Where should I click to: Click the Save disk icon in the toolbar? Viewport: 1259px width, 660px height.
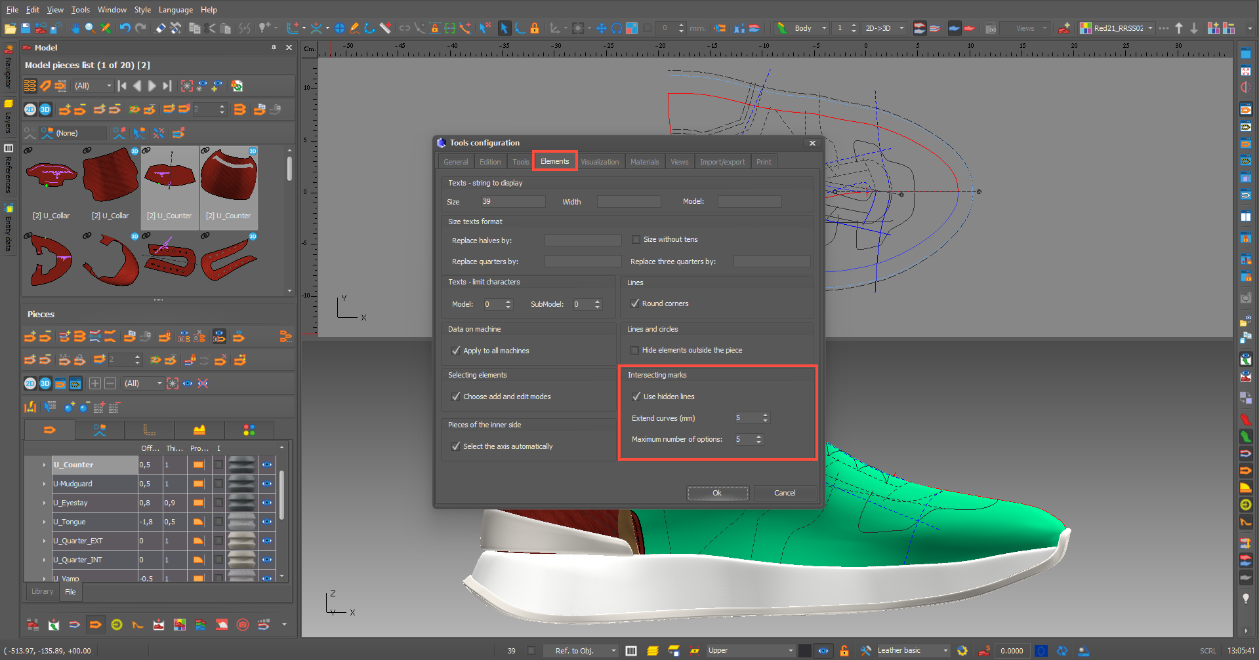click(x=26, y=28)
